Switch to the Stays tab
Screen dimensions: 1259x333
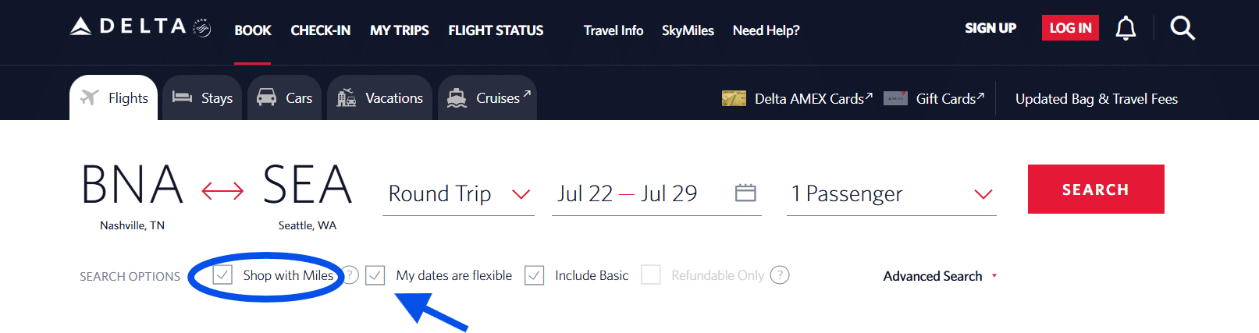pos(203,98)
